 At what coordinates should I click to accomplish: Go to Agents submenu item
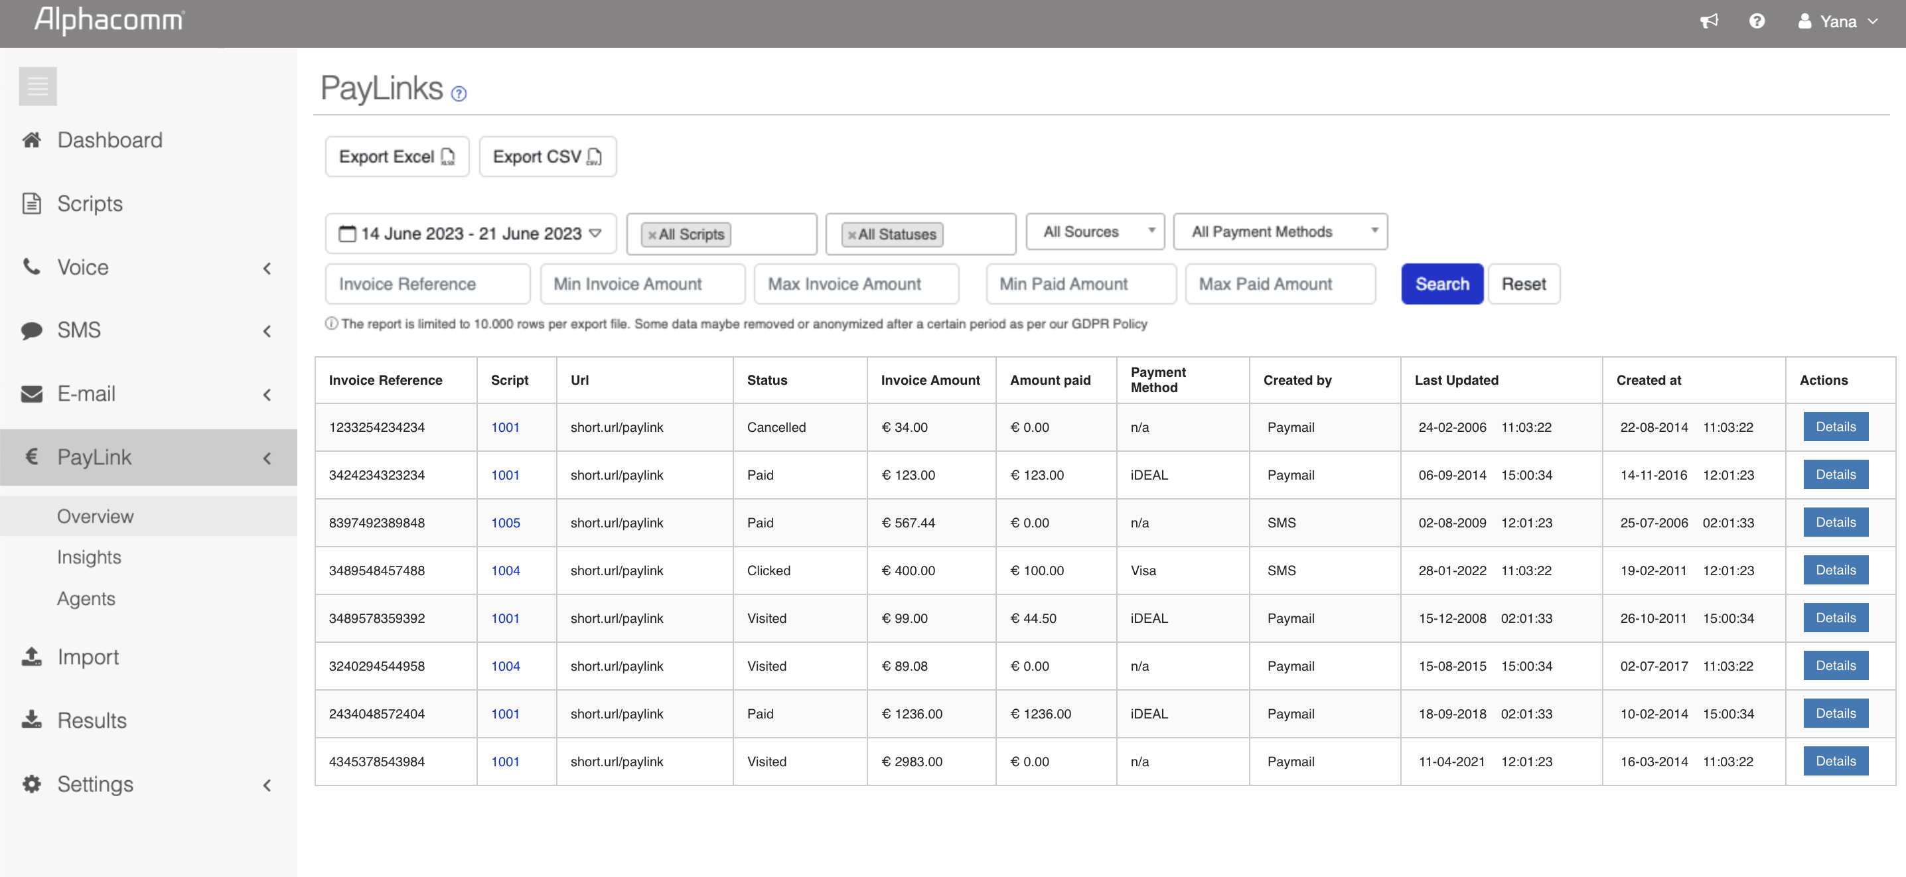(x=86, y=598)
